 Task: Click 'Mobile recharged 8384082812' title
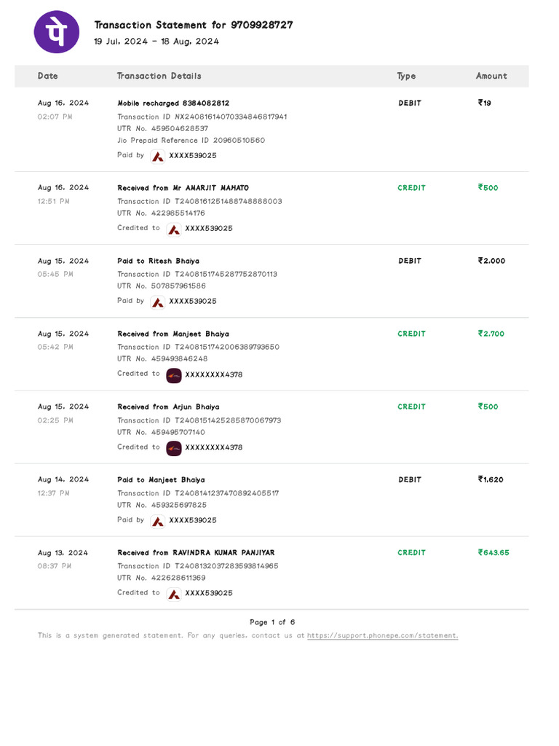[x=173, y=103]
